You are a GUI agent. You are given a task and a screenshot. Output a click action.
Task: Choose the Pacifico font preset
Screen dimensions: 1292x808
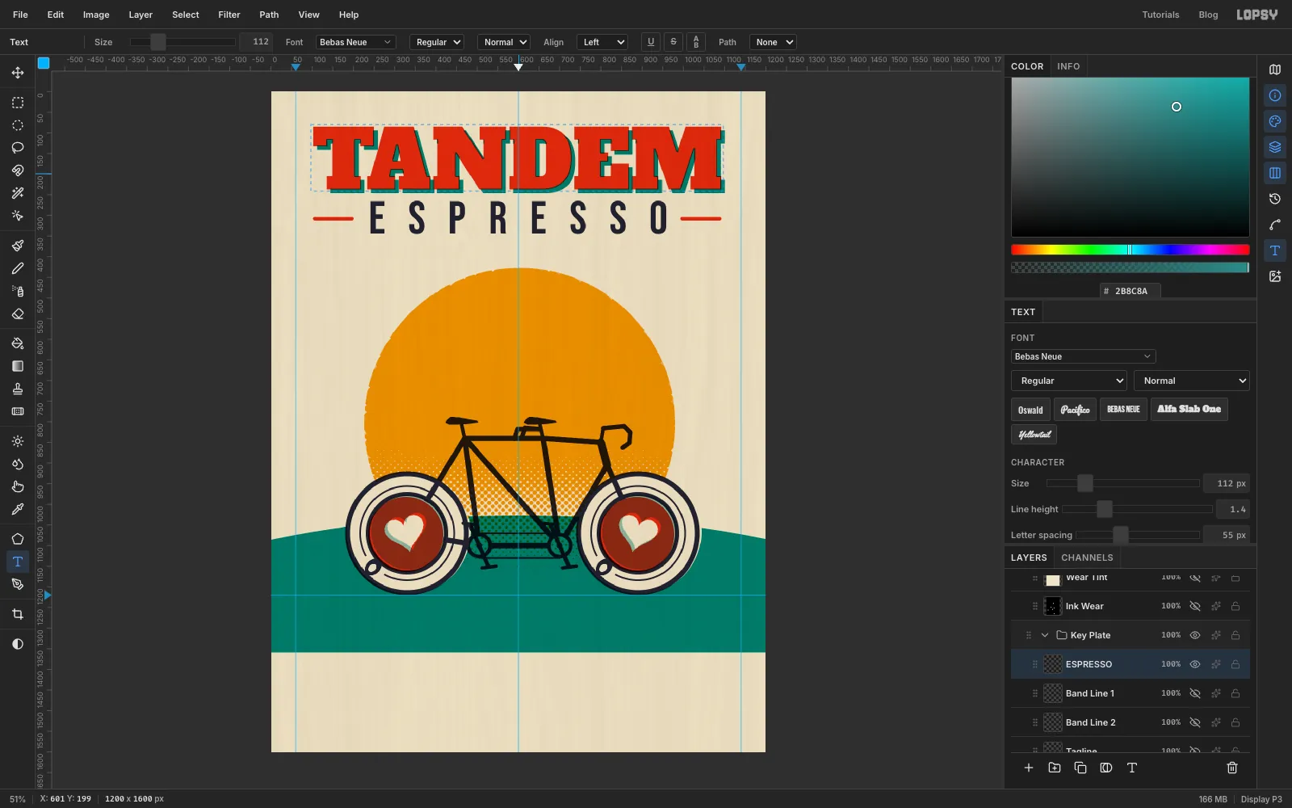(x=1075, y=409)
